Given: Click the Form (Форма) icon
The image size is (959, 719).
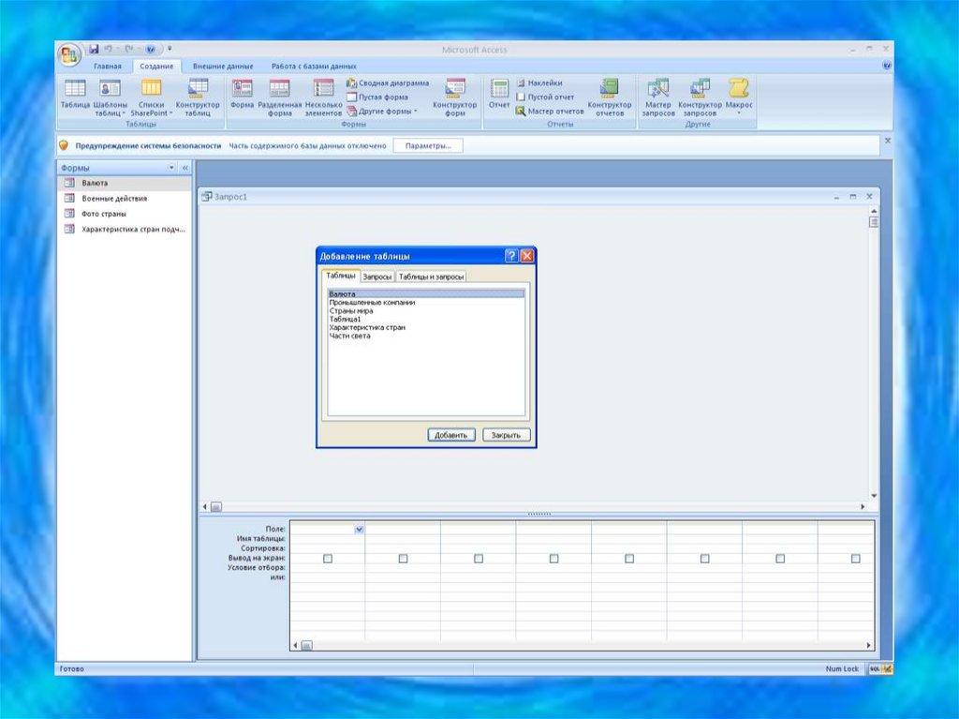Looking at the screenshot, I should pyautogui.click(x=242, y=92).
